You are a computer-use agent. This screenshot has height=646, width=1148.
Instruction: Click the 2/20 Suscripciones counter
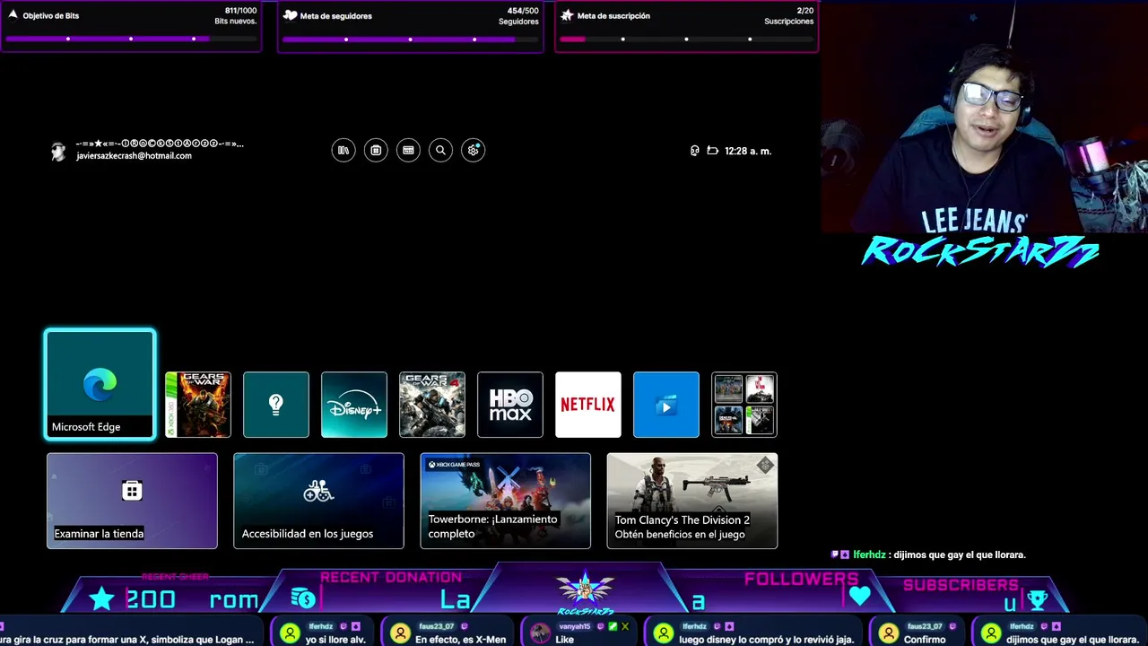click(788, 16)
